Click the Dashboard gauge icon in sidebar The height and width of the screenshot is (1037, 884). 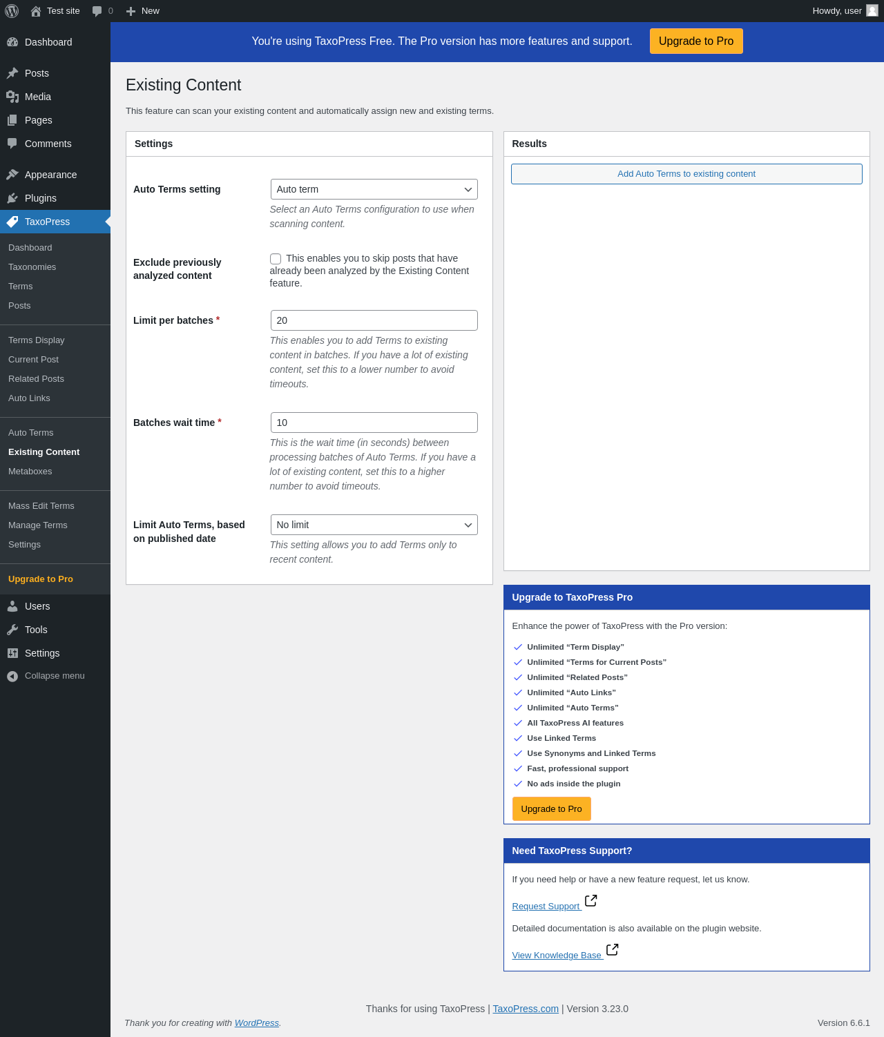pyautogui.click(x=12, y=42)
